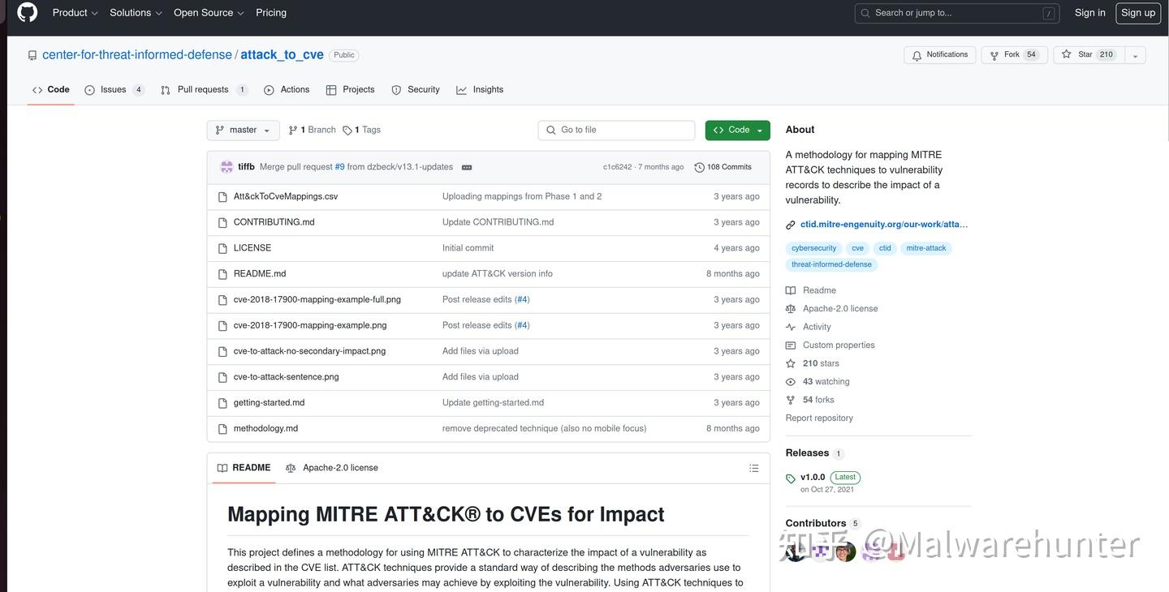Click the commit history clock icon
Image resolution: width=1169 pixels, height=592 pixels.
(x=699, y=167)
